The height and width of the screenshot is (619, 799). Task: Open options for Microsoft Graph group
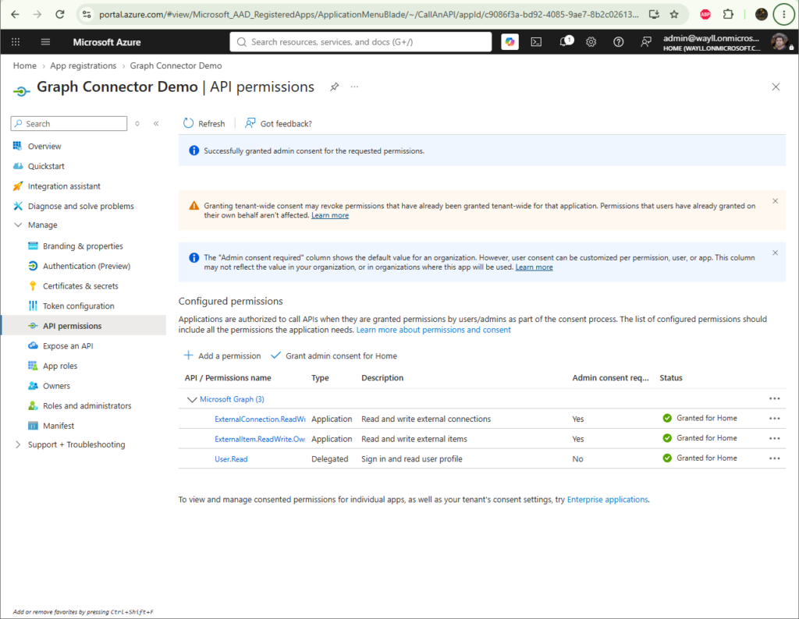pos(775,398)
